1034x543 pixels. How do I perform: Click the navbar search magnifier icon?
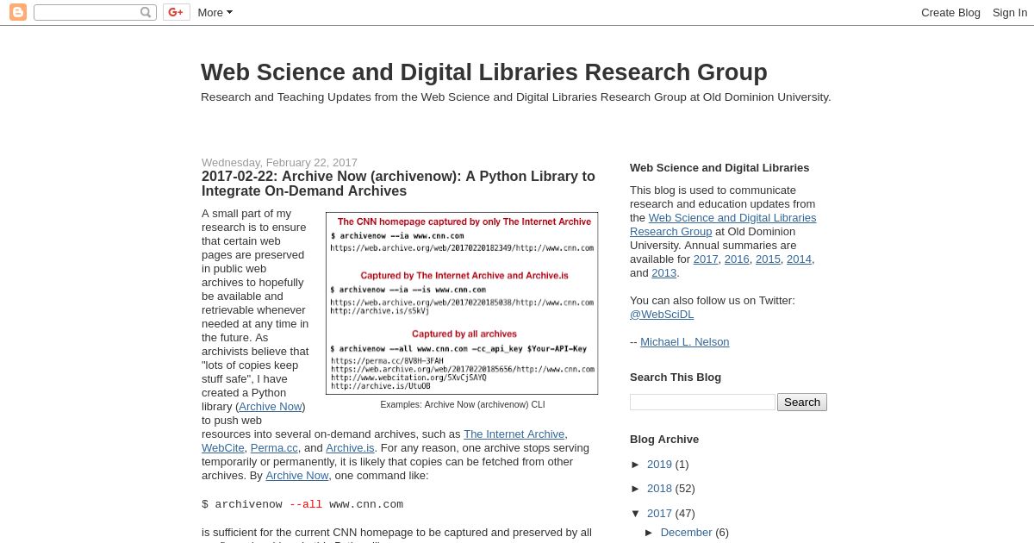coord(146,12)
